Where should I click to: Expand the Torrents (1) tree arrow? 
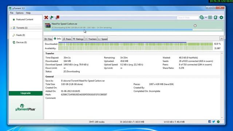[x=11, y=28]
